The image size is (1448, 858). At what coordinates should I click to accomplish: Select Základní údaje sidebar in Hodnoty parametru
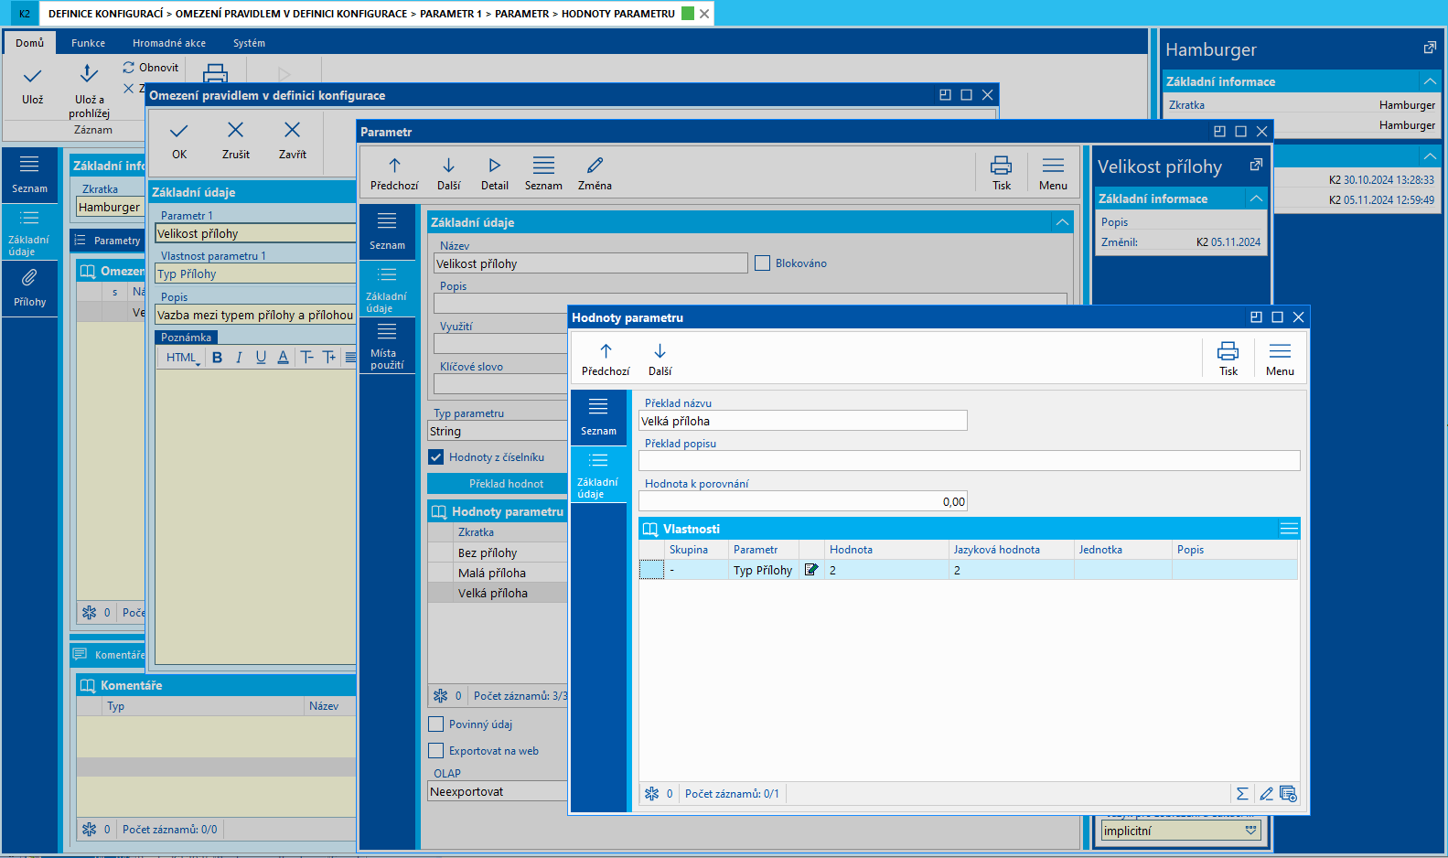(598, 475)
